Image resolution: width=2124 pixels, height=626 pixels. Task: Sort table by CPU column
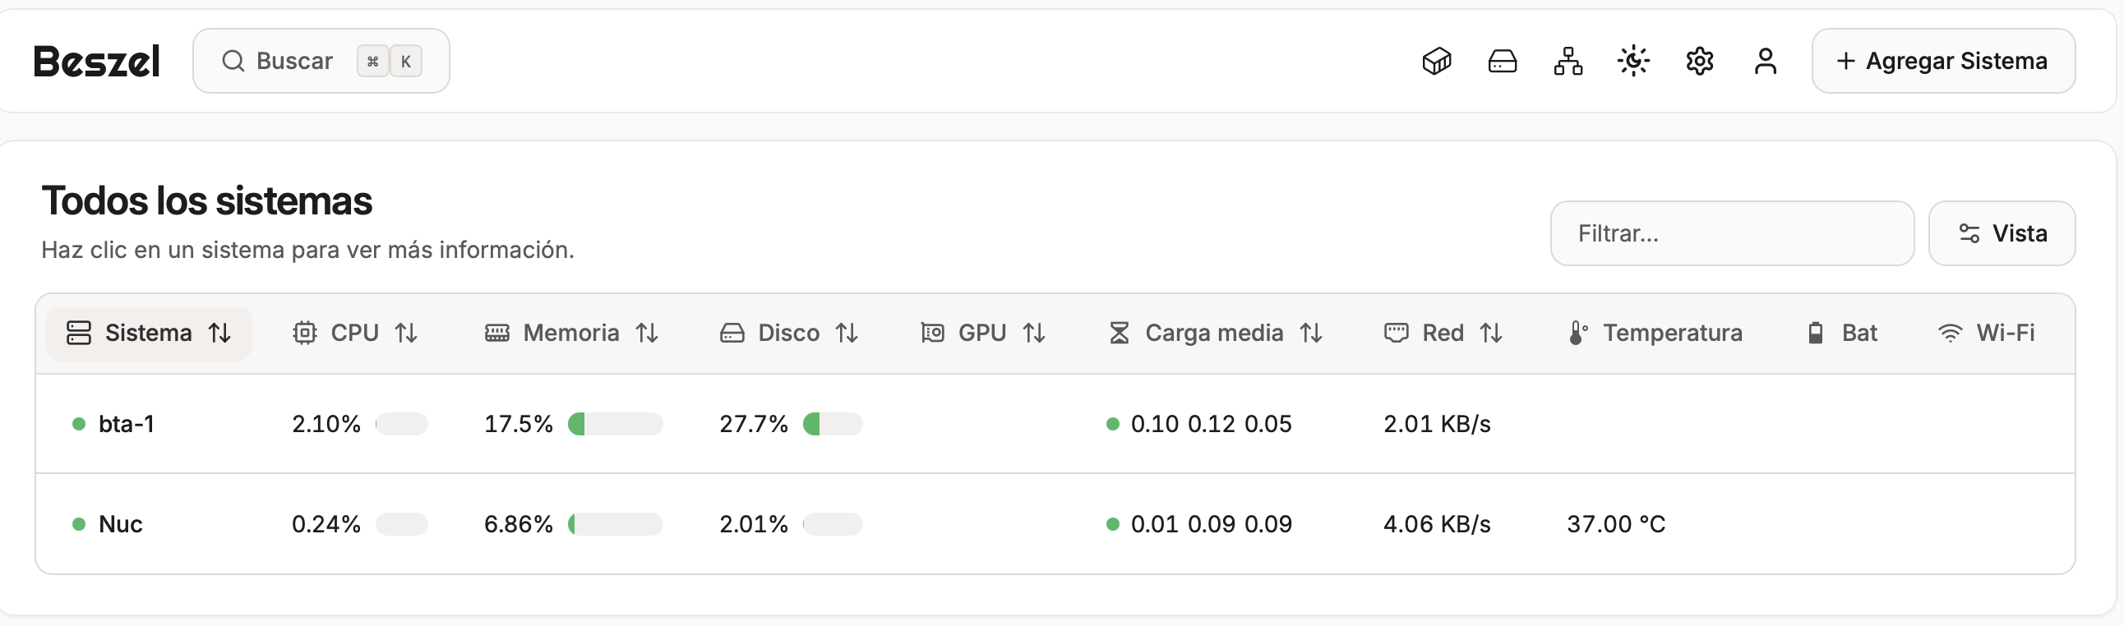tap(355, 334)
